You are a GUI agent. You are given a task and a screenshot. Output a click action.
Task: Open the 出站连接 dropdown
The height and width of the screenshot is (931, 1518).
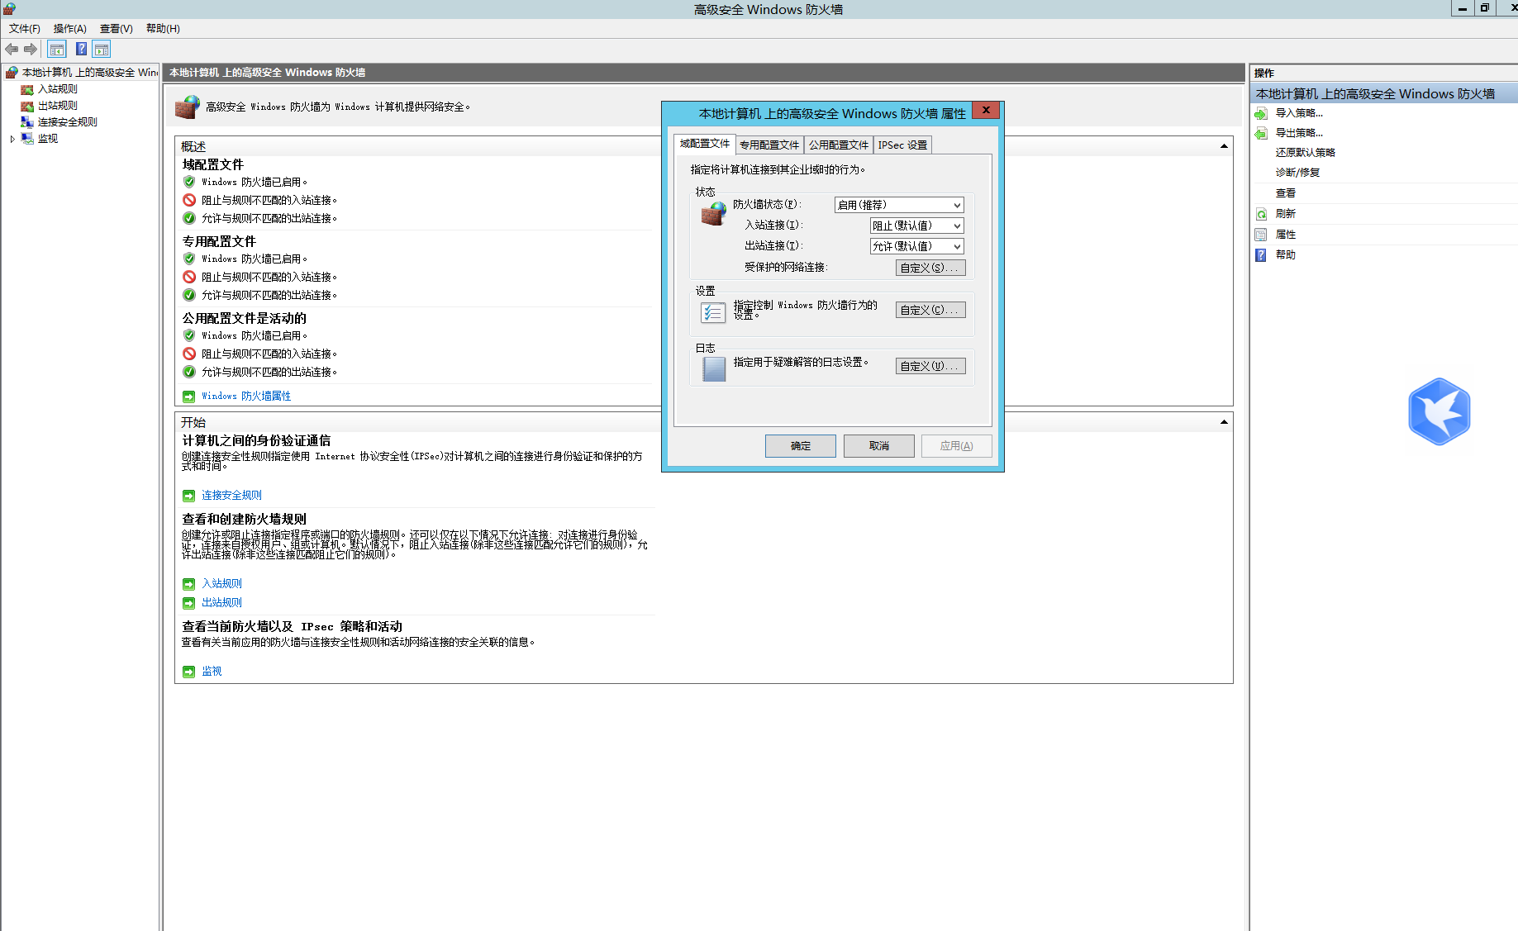917,246
